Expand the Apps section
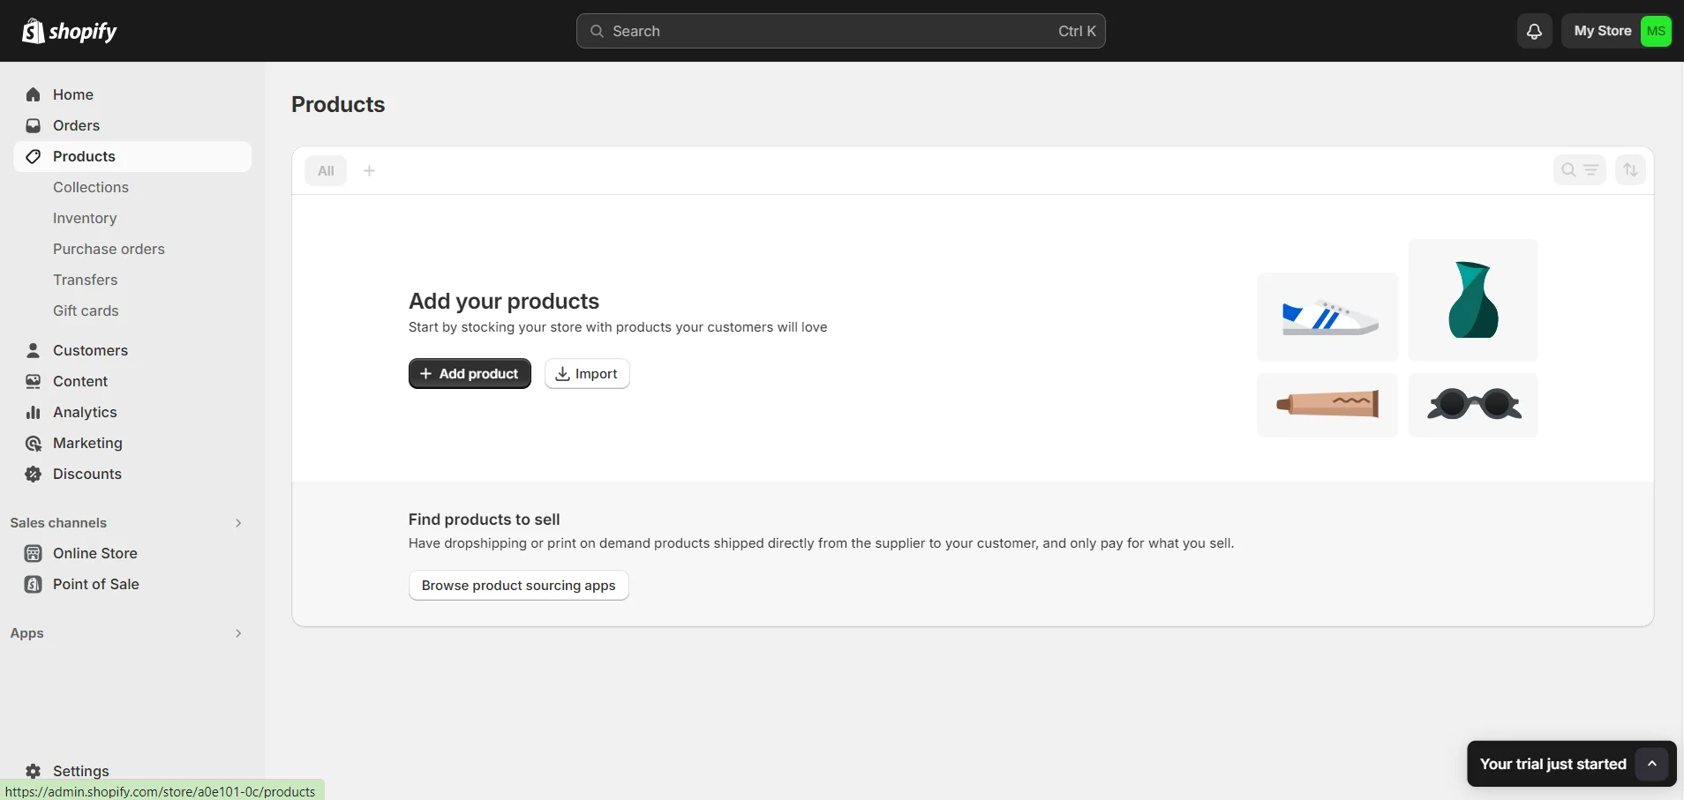Image resolution: width=1684 pixels, height=800 pixels. click(x=237, y=633)
